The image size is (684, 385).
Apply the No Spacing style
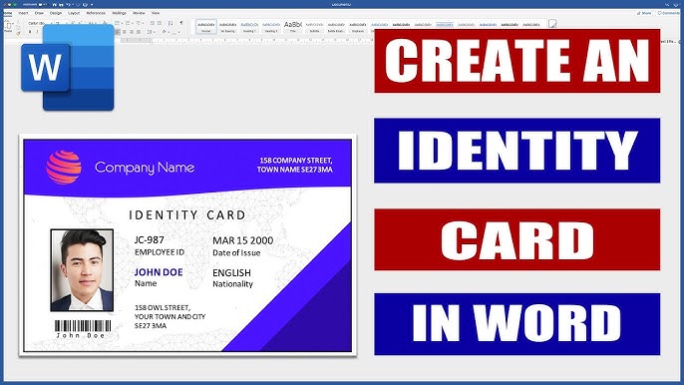click(x=227, y=27)
